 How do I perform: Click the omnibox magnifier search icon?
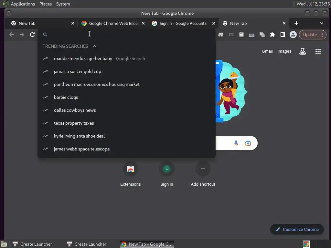point(45,34)
